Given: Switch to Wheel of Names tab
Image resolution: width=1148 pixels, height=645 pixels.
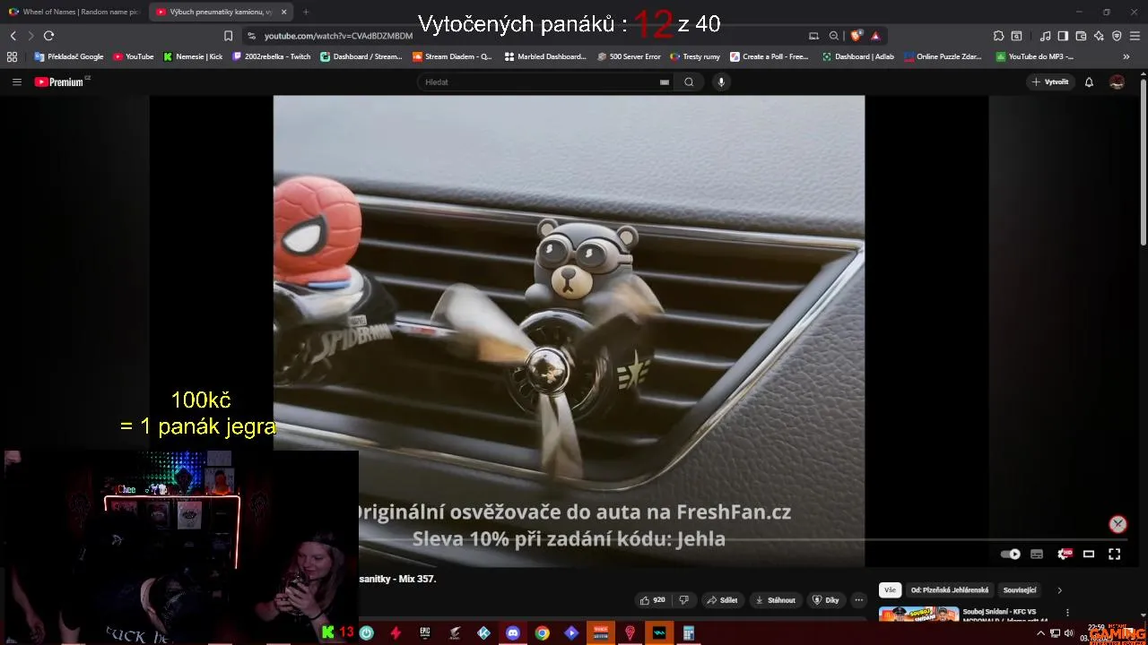Looking at the screenshot, I should [74, 12].
